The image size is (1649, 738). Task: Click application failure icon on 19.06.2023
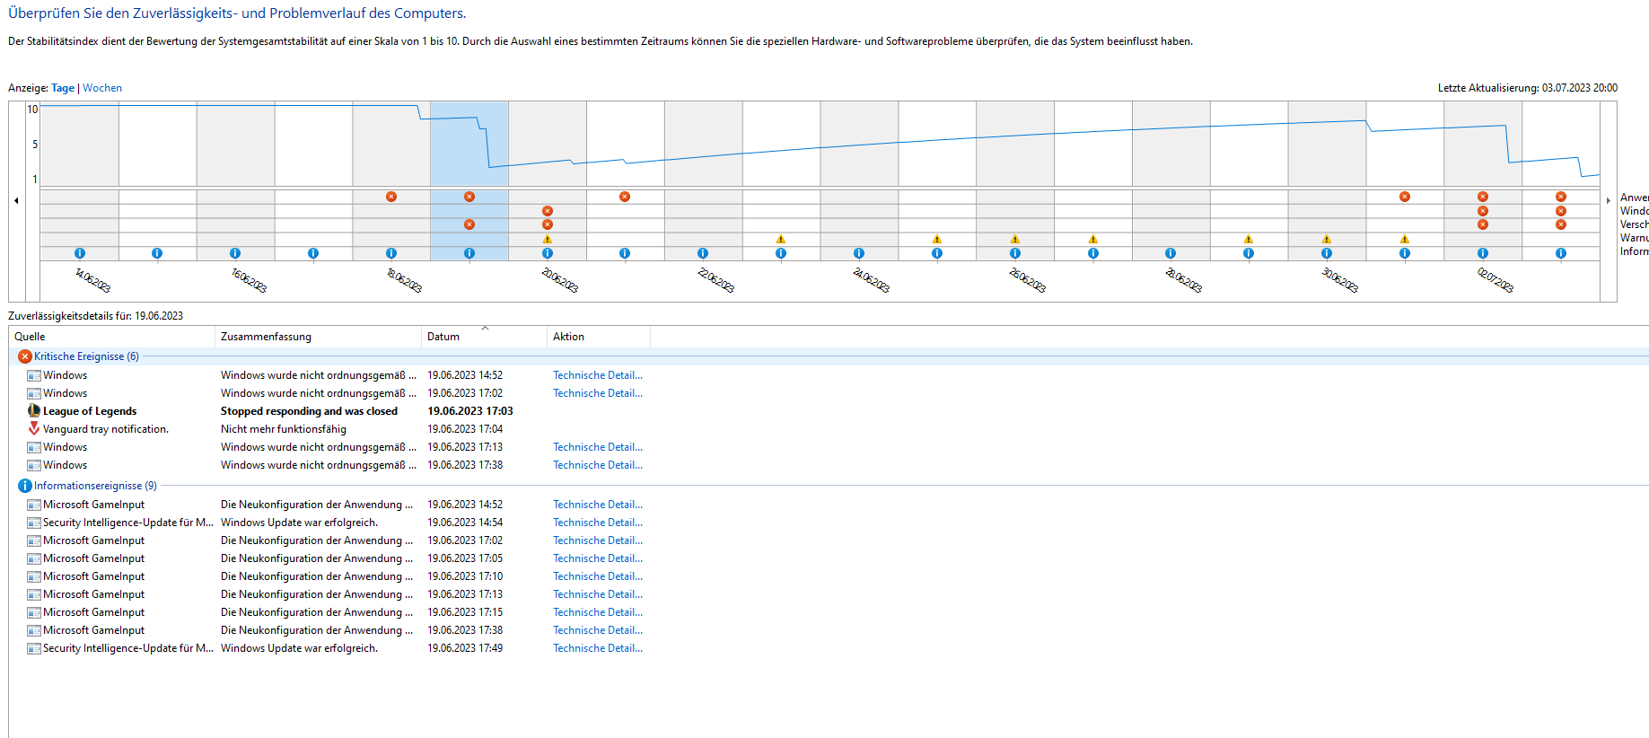pyautogui.click(x=469, y=197)
